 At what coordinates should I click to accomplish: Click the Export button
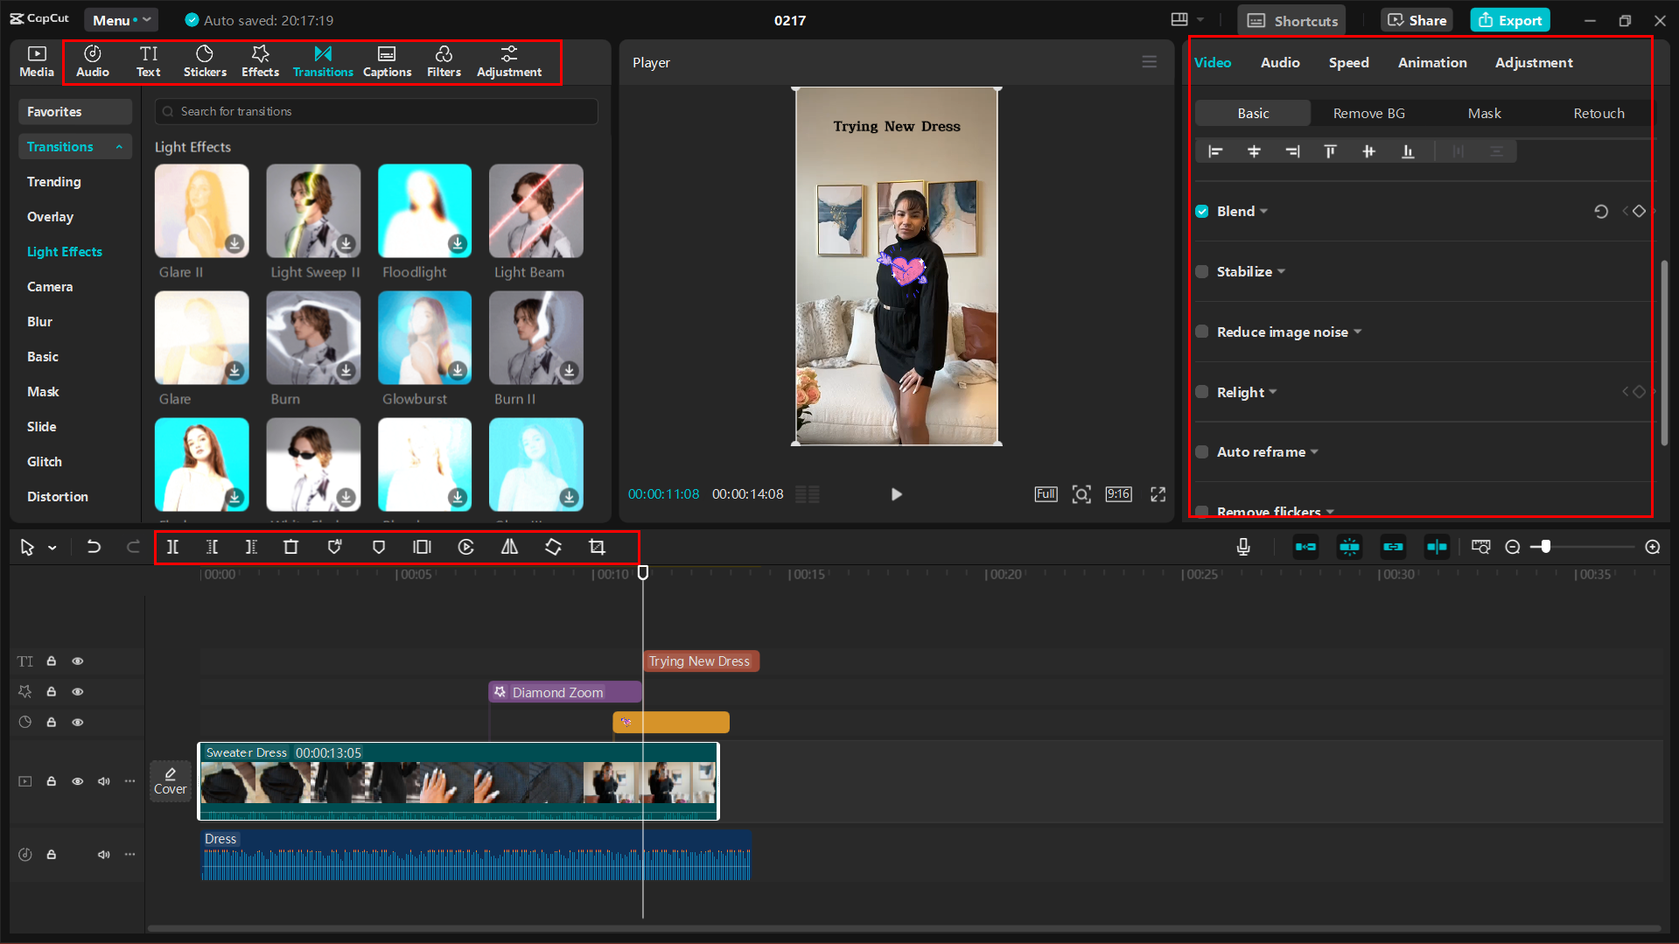[1509, 19]
